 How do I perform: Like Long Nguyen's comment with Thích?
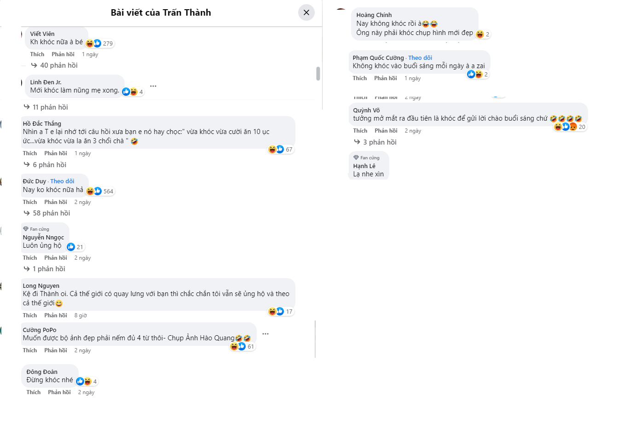click(30, 315)
